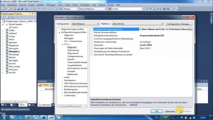Click the Abbrechen button
Screen dimensions: 213x120
tap(170, 111)
